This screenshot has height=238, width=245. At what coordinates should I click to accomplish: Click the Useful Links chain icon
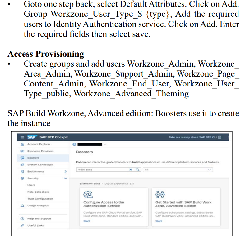(x=22, y=225)
